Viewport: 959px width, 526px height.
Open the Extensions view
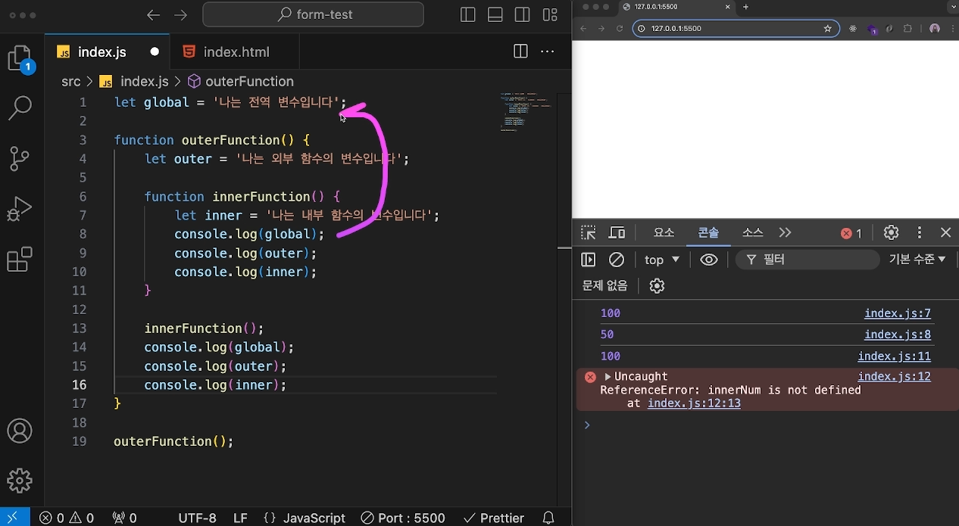(x=20, y=259)
